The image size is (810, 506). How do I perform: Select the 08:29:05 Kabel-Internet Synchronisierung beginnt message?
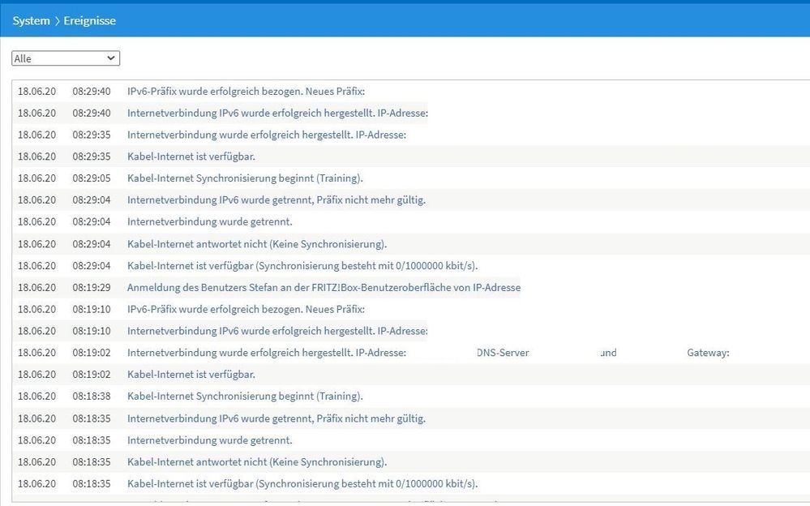pyautogui.click(x=245, y=178)
